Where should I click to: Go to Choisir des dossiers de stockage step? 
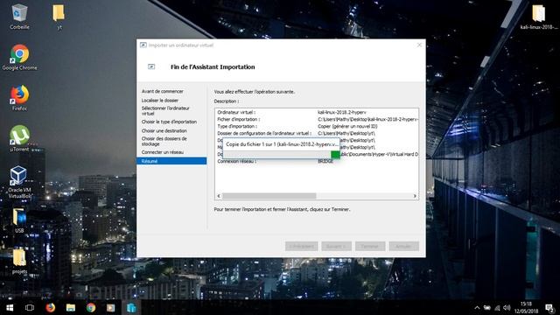point(164,141)
